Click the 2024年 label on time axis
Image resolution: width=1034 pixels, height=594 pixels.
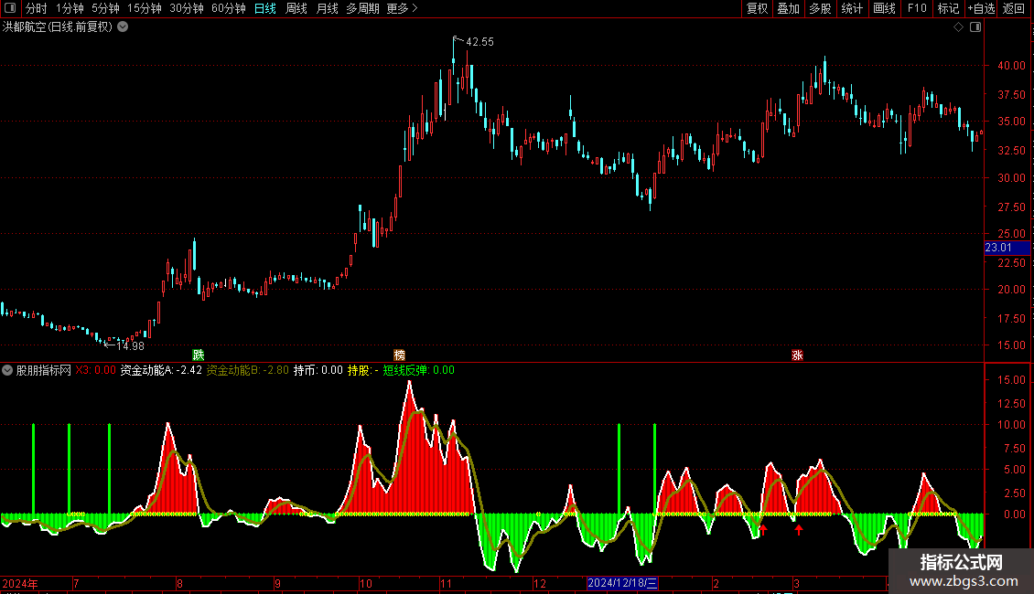[x=20, y=583]
